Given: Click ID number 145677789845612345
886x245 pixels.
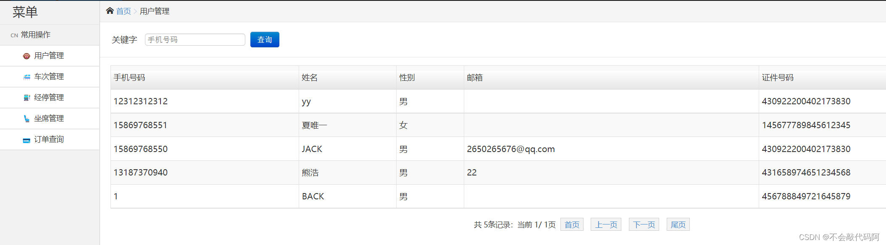Looking at the screenshot, I should 806,125.
